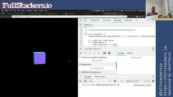Click the rotating cube on the canvas
This screenshot has width=173, height=97.
pyautogui.click(x=39, y=58)
